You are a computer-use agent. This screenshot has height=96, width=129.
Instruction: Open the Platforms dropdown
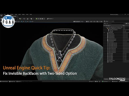[x=50, y=19]
